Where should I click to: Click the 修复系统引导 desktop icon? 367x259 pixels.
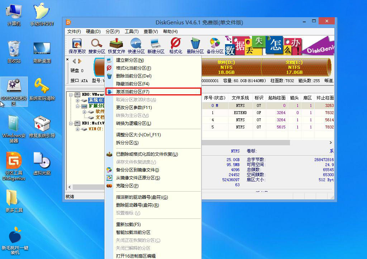tap(42, 127)
